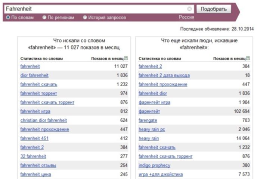Open left-table 'fahrenheit 2' link
257x179 pixels.
(x=32, y=147)
